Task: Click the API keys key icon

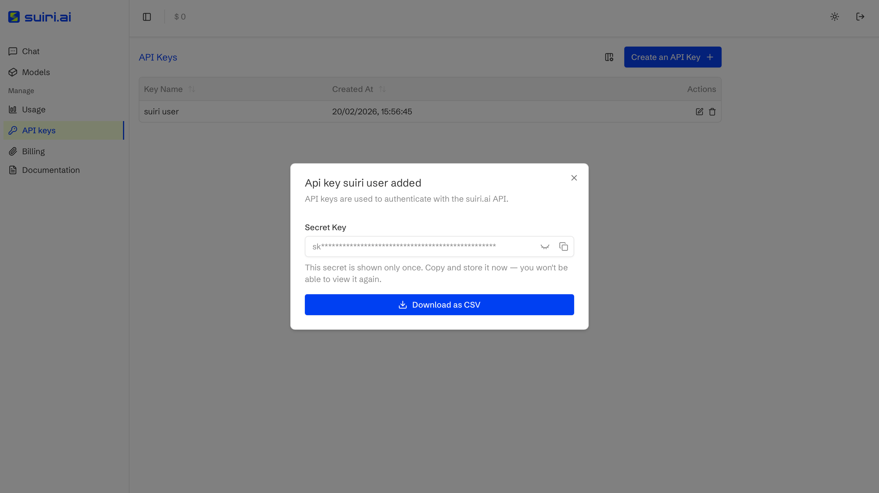Action: tap(13, 130)
